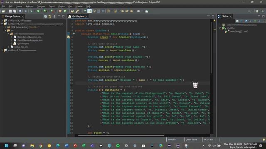The height and width of the screenshot is (149, 266).
Task: Click the New file toolbar icon
Action: [x=3, y=11]
